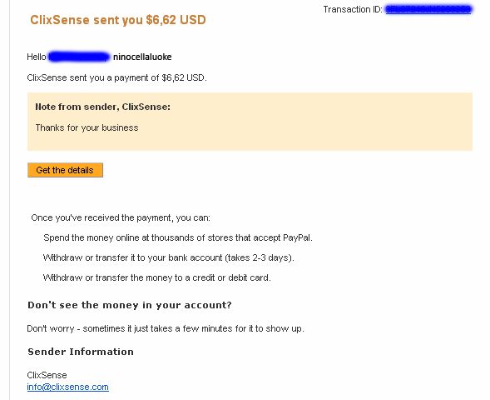
Task: Click the Don't worry few minutes sentence
Action: 166,328
